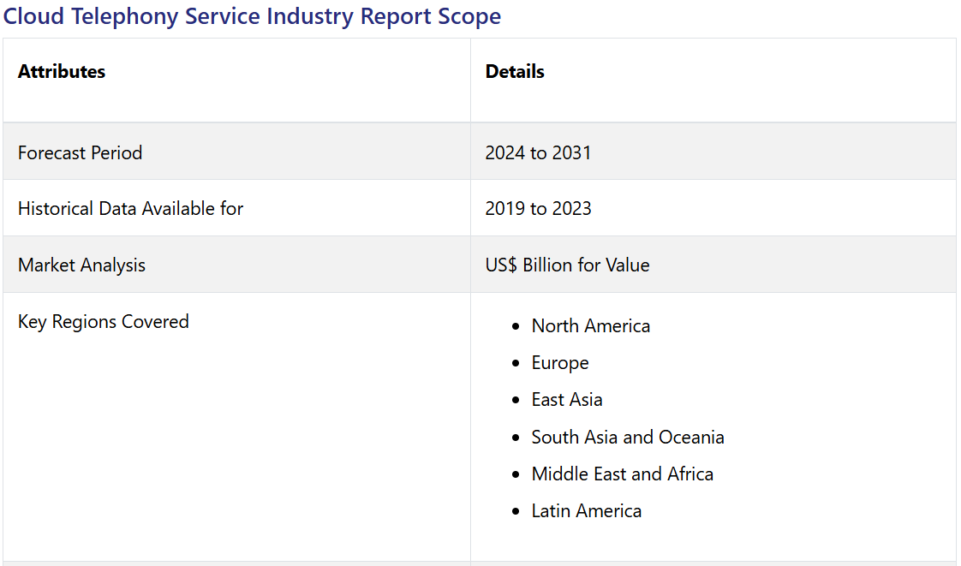This screenshot has height=566, width=961.
Task: Select the Historical Data Available for cell
Action: tap(130, 208)
